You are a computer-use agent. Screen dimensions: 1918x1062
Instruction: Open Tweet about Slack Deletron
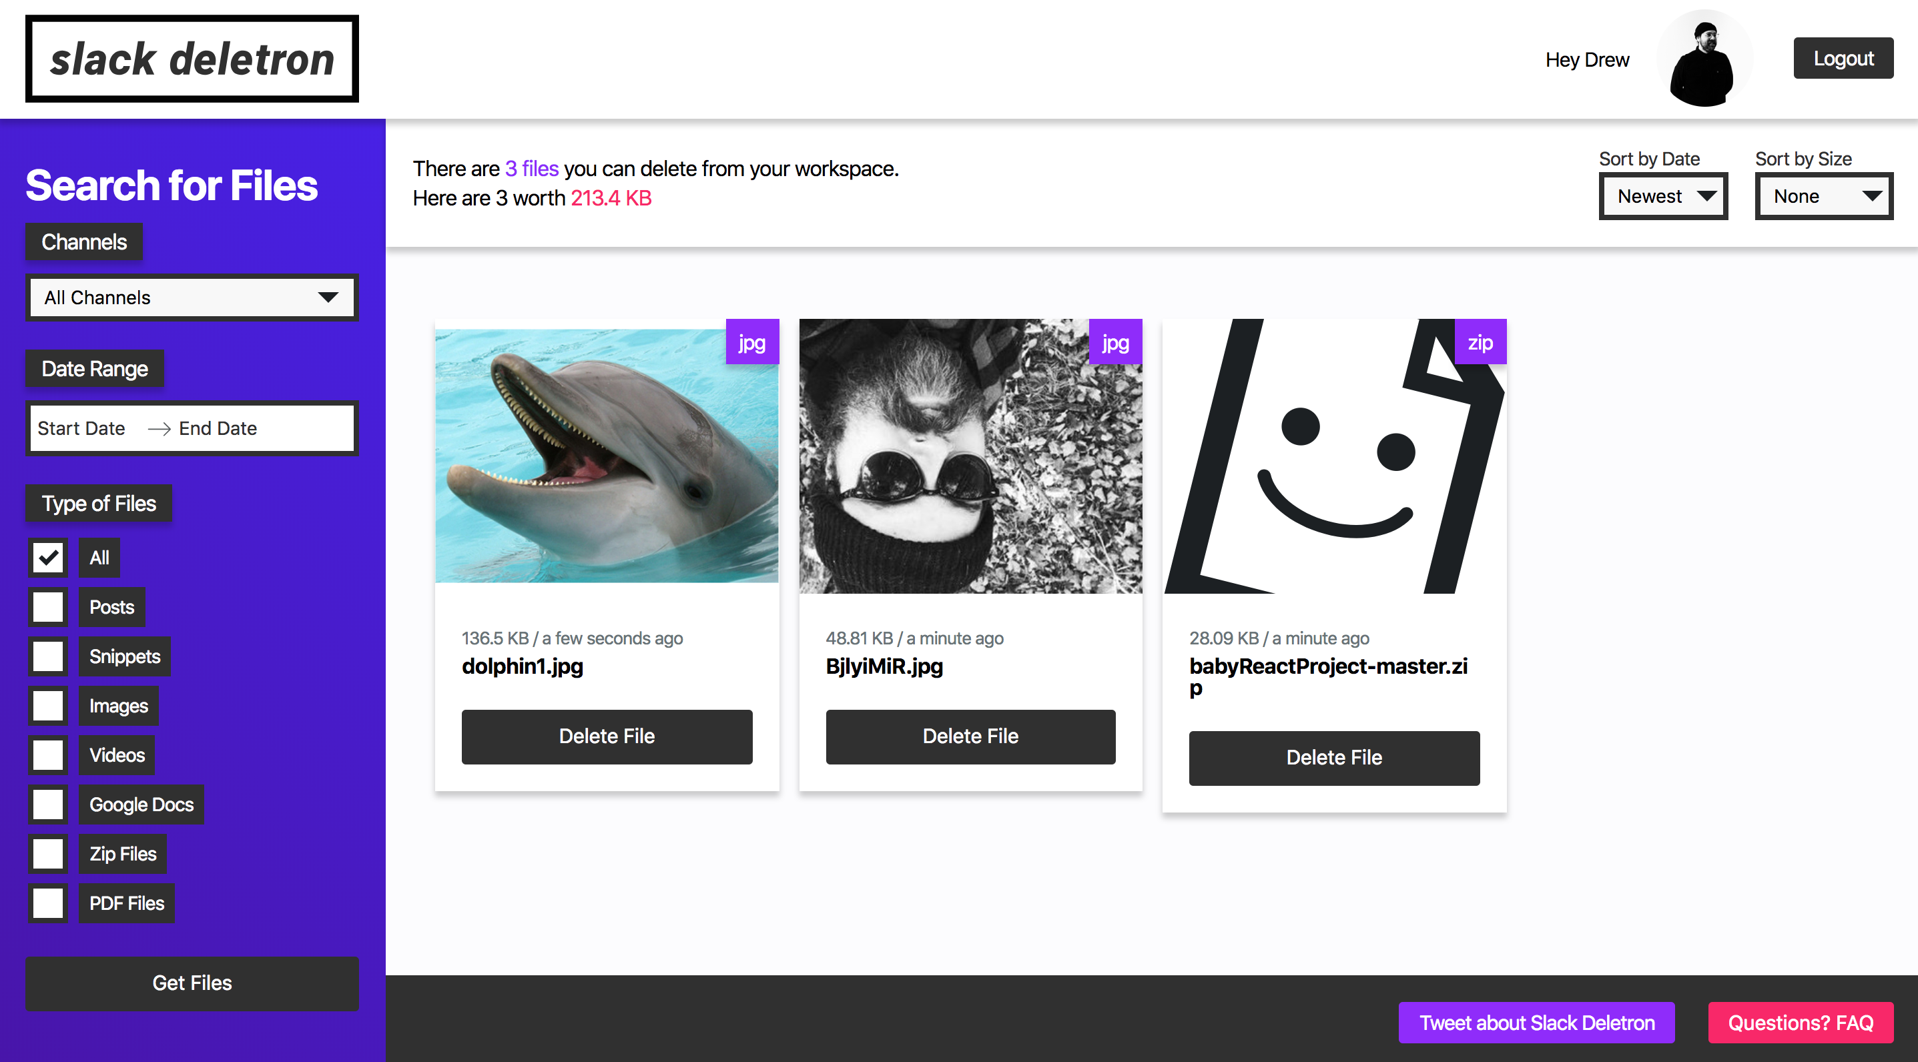tap(1536, 1023)
